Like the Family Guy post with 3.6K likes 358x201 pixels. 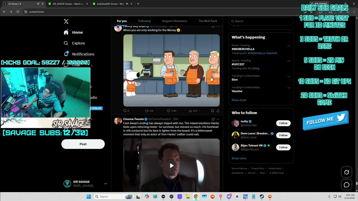coord(171,111)
